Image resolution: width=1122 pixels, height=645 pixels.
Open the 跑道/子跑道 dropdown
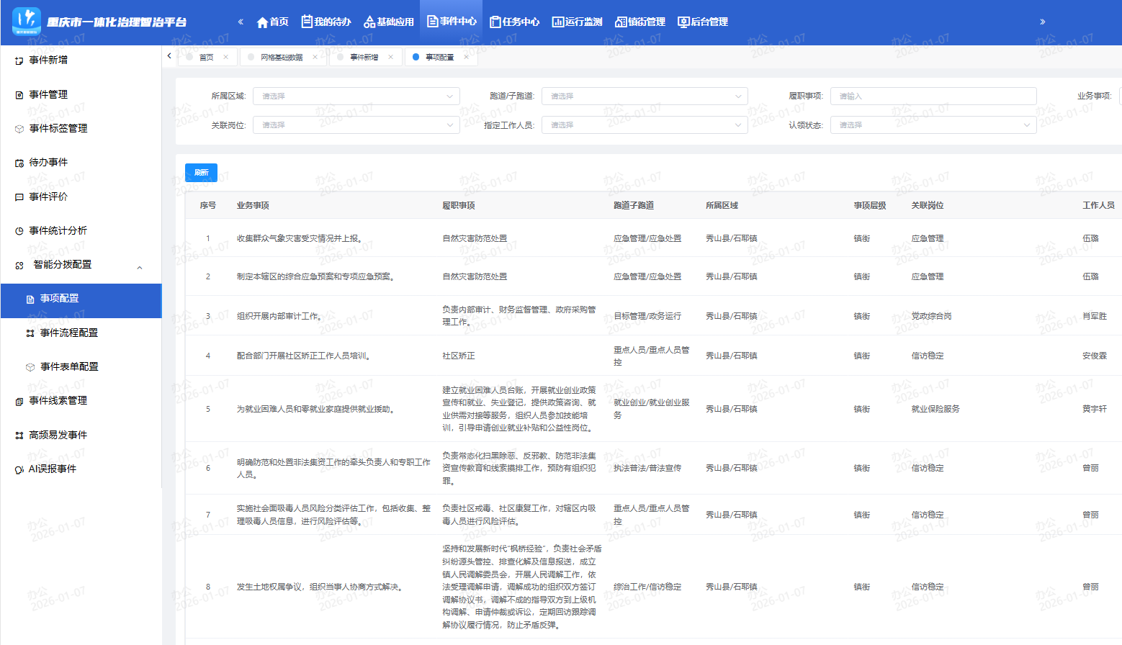[x=645, y=96]
